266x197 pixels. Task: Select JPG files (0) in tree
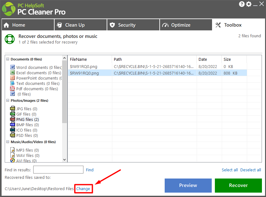click(27, 109)
